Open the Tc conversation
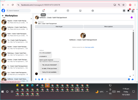Viewport: 138px width, 100px height. coord(15,67)
